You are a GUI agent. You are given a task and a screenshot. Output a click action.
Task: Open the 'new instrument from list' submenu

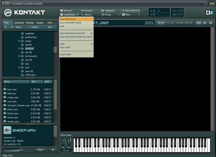[76, 33]
